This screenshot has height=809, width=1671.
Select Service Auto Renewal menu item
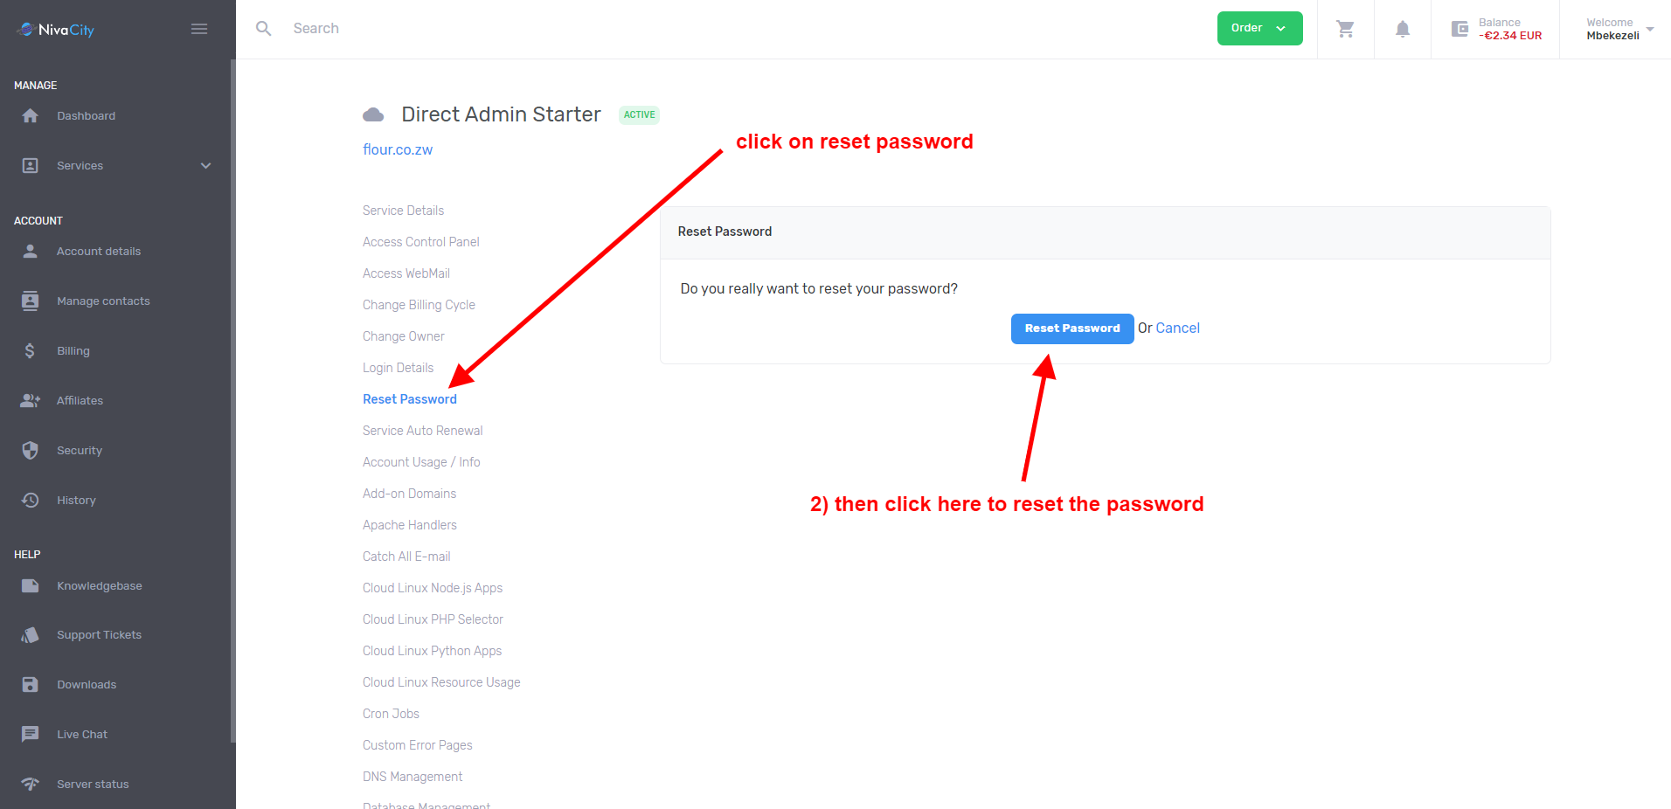pos(422,431)
